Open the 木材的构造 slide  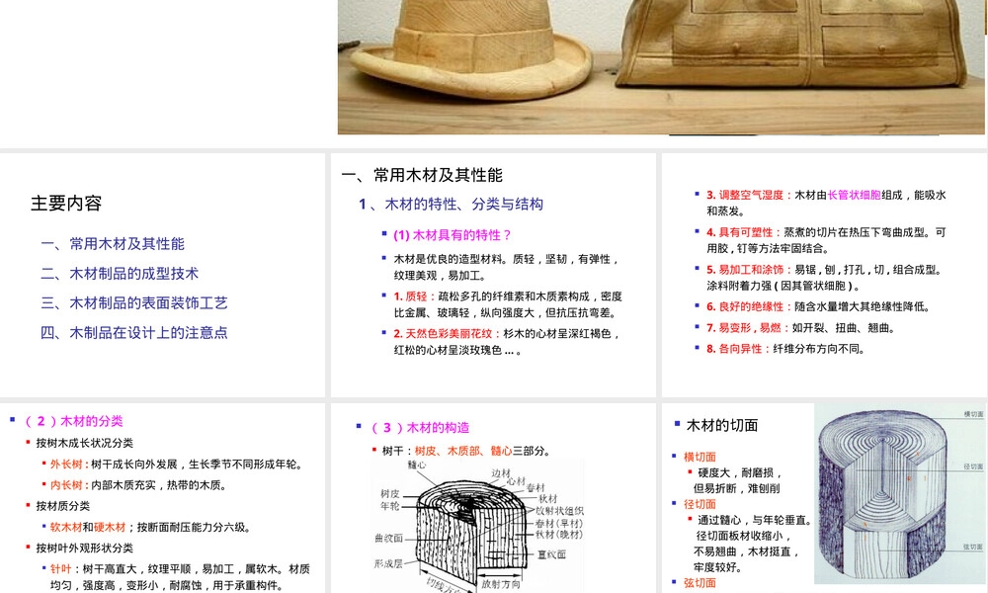coord(493,498)
